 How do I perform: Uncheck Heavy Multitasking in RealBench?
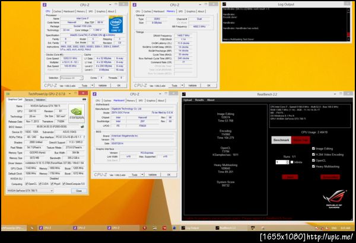pos(313,166)
